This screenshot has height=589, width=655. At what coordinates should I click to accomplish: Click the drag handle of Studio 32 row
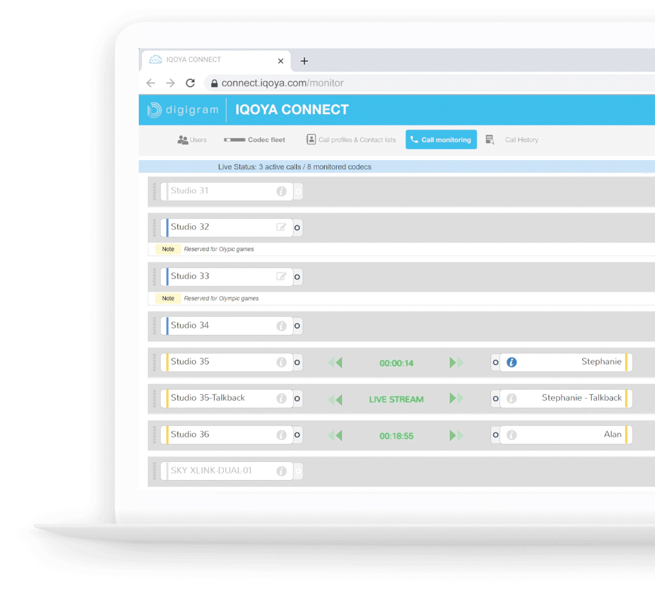(154, 228)
